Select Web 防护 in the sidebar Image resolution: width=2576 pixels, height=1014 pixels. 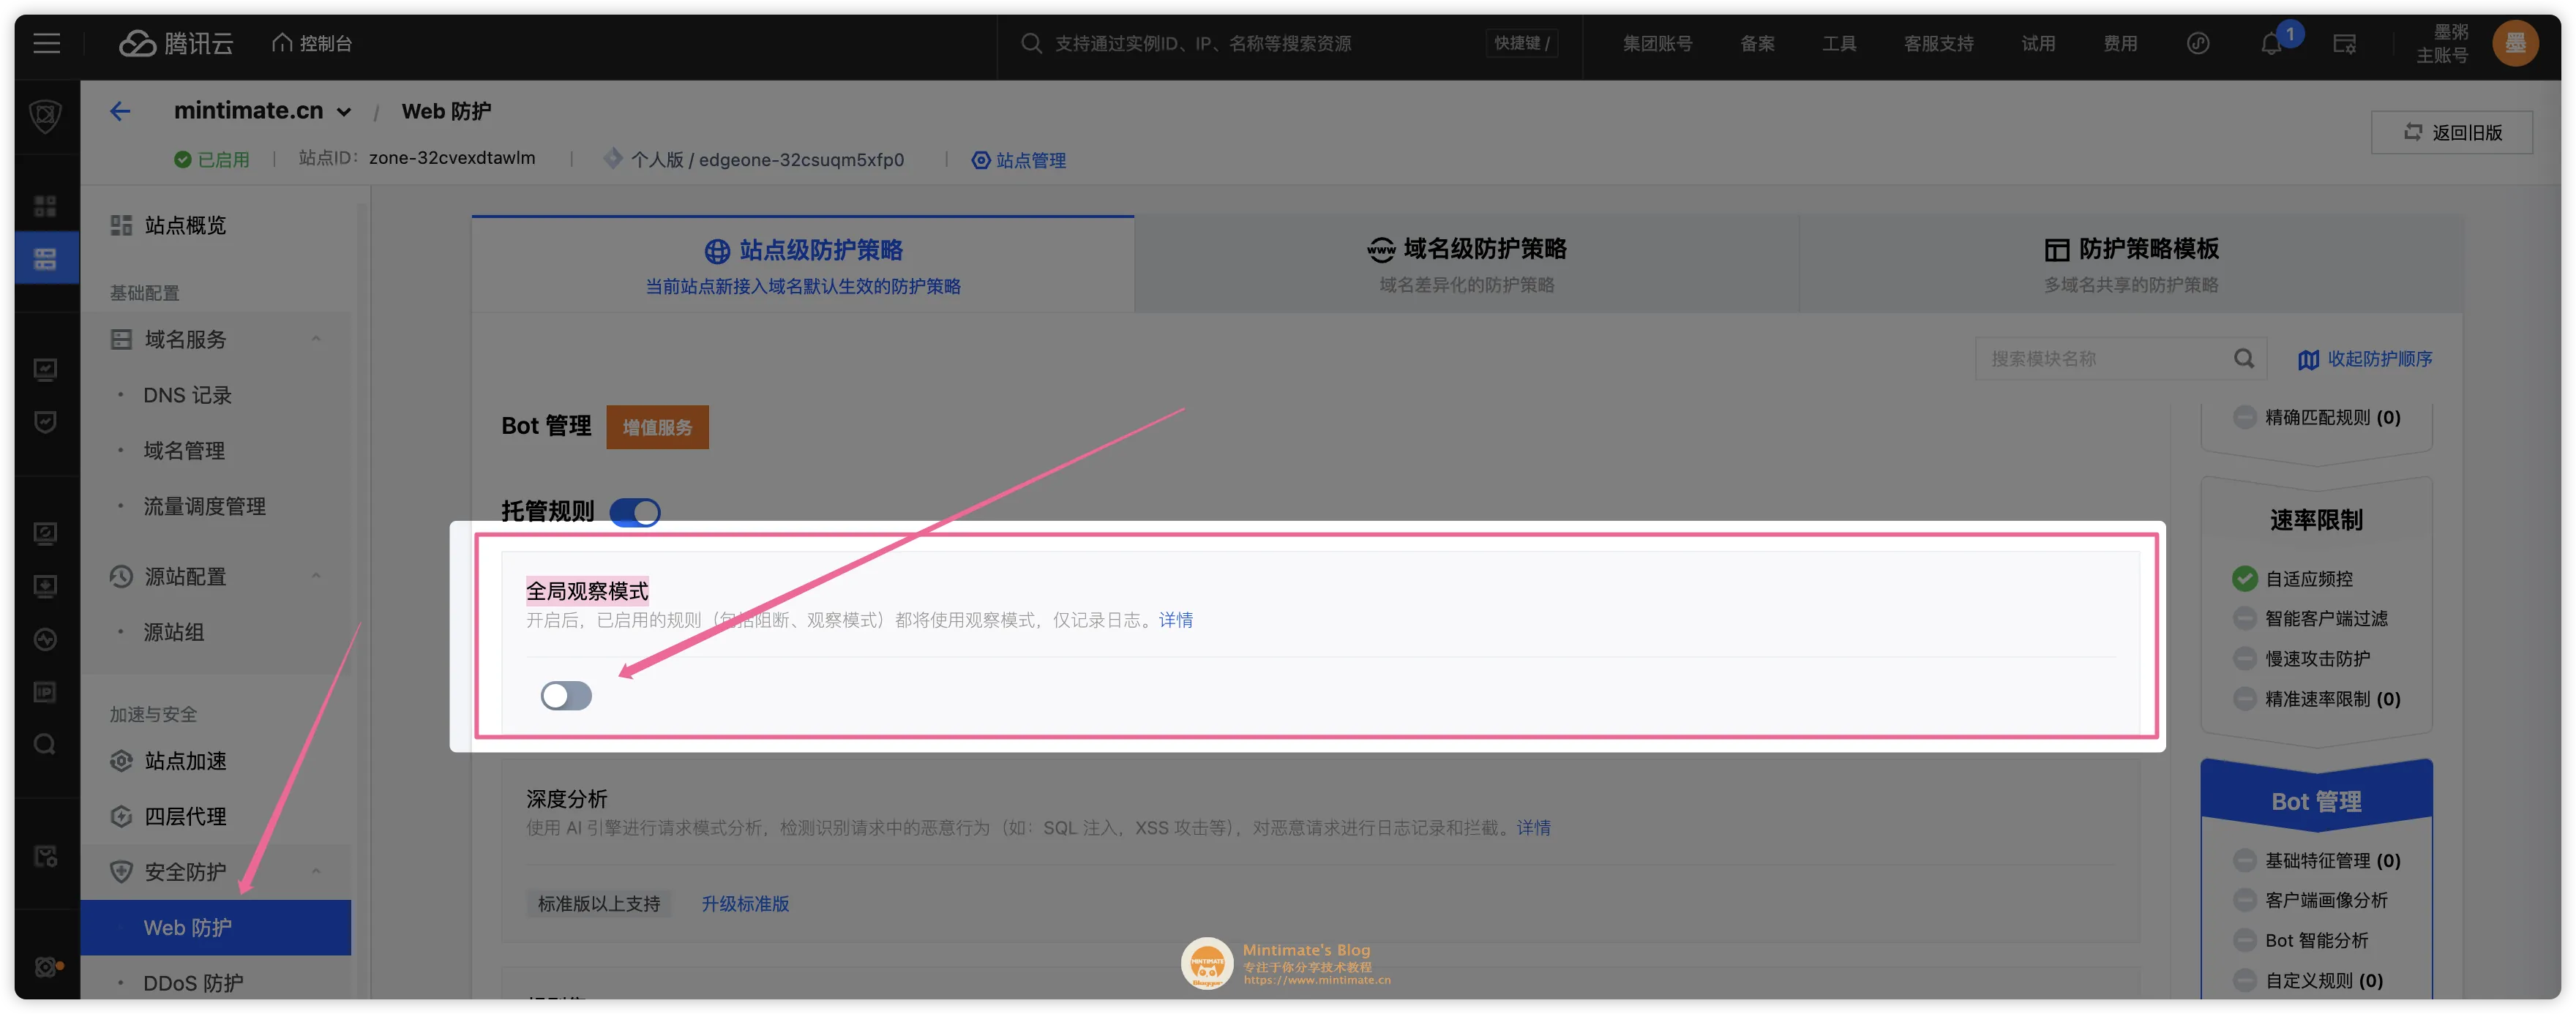pos(216,927)
